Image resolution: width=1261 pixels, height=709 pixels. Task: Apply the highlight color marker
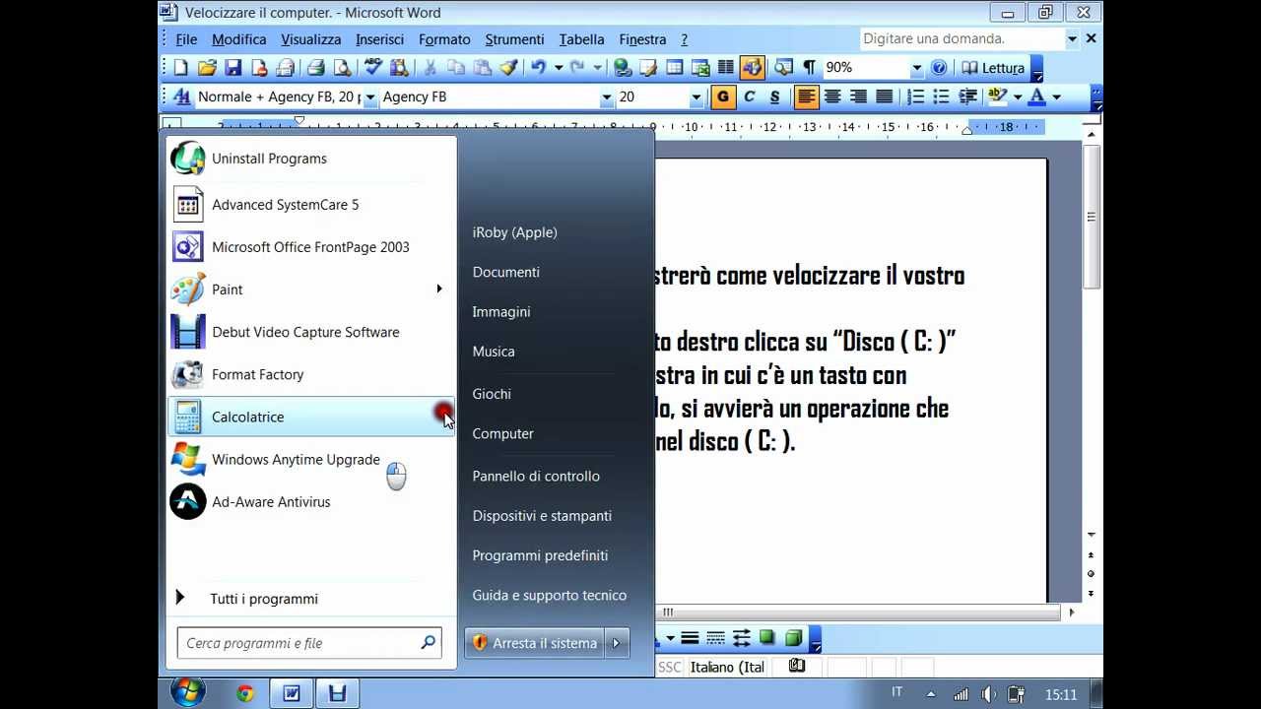[x=997, y=97]
